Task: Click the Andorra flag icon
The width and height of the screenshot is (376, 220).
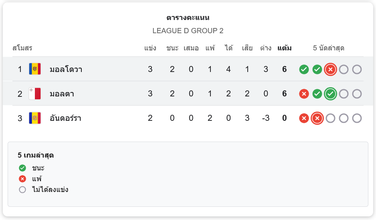Action: tap(35, 118)
